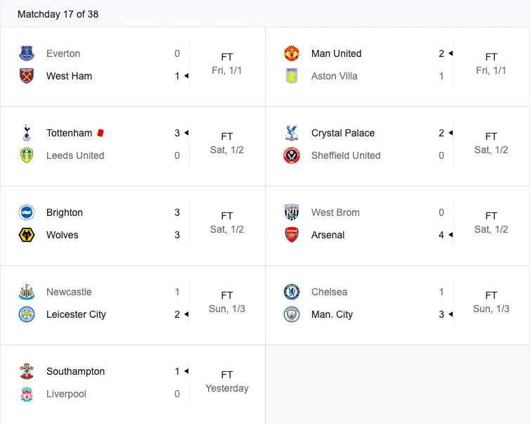The width and height of the screenshot is (530, 424).
Task: Click Arsenal's score of 4
Action: (x=441, y=235)
